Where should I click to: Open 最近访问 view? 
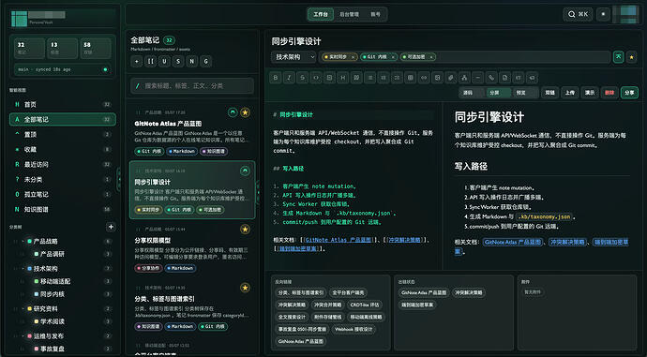[62, 164]
